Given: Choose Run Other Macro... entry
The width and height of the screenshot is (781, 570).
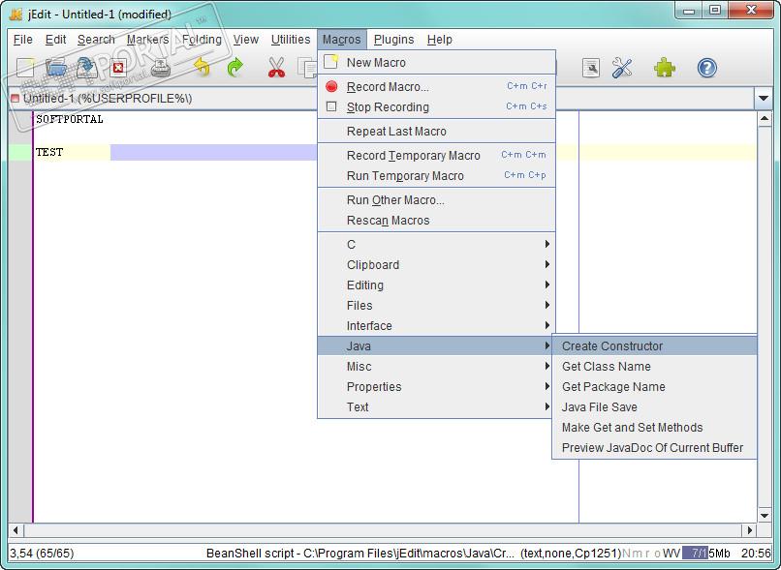Looking at the screenshot, I should [436, 200].
